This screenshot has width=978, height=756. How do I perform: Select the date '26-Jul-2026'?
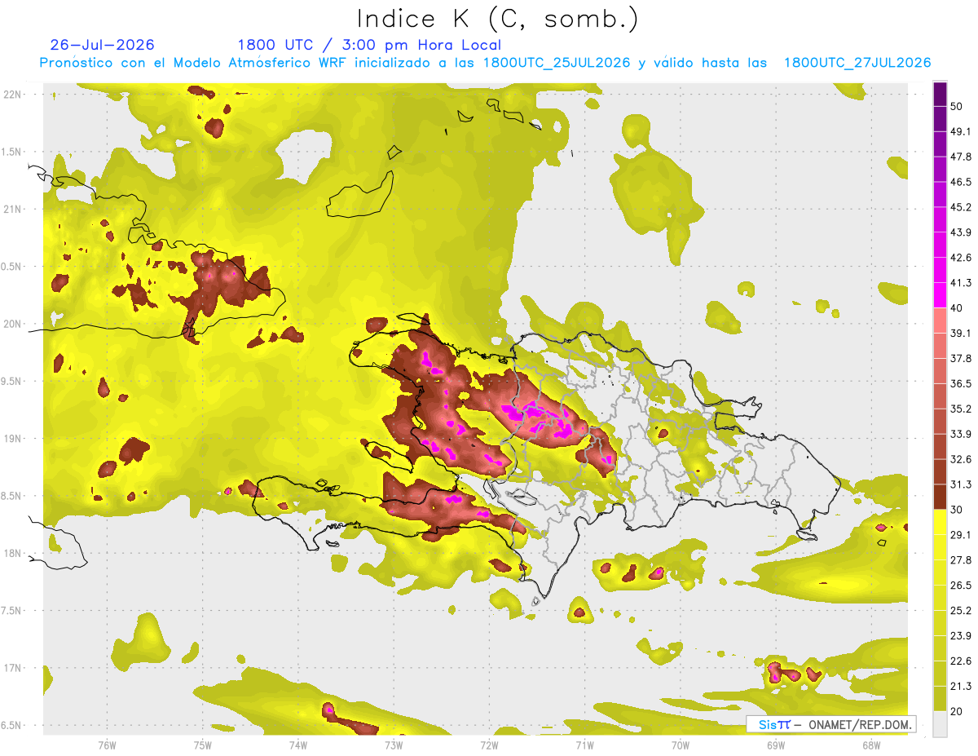[x=103, y=45]
